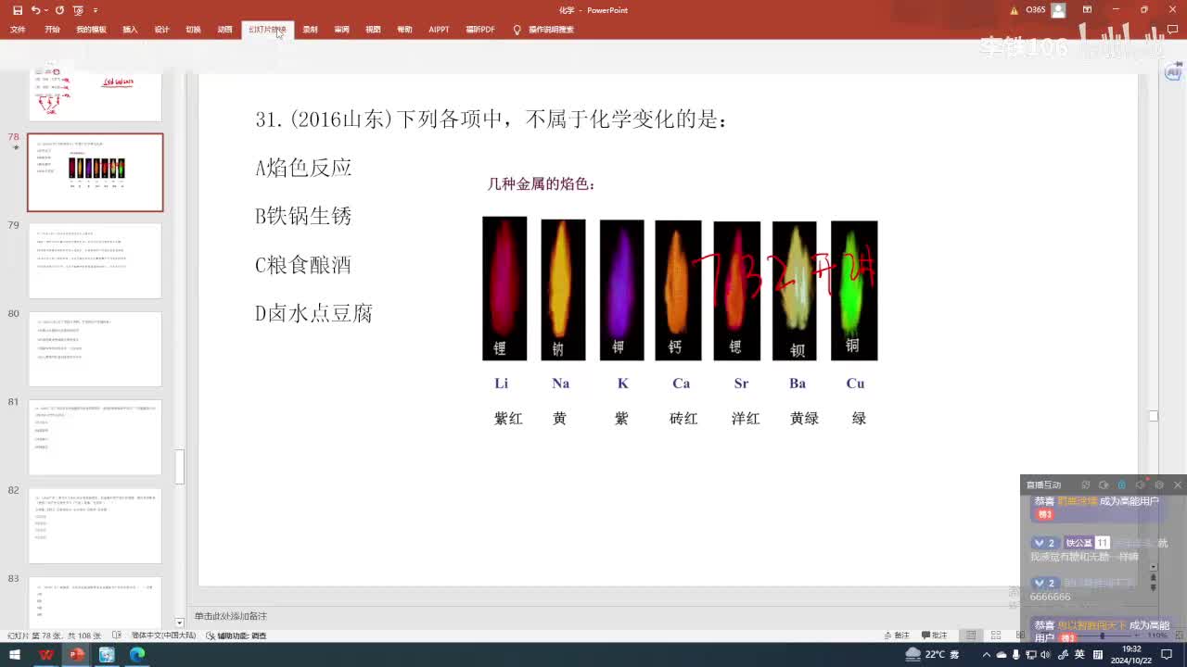Click the lightbulb Tell Me icon
1187x667 pixels.
coord(517,30)
